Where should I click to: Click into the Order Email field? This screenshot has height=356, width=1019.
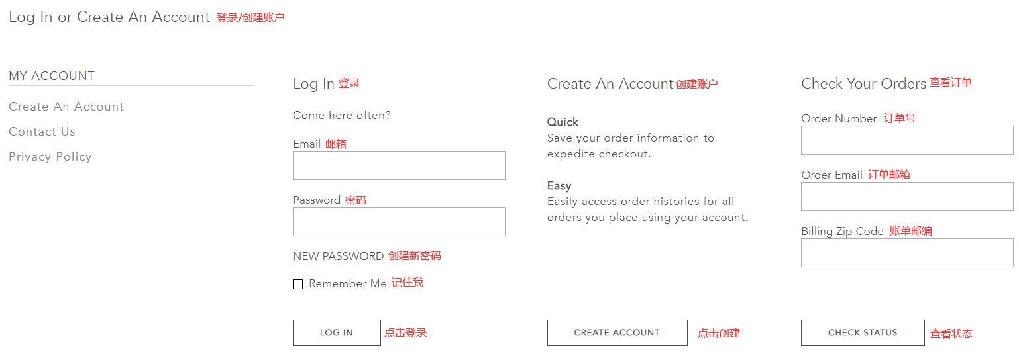point(907,197)
